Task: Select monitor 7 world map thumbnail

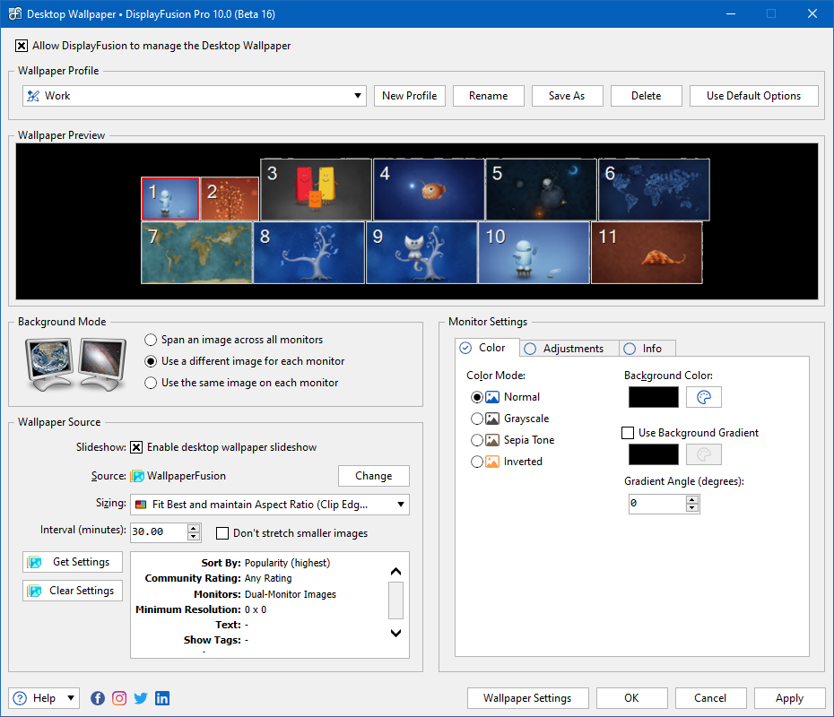Action: point(196,253)
